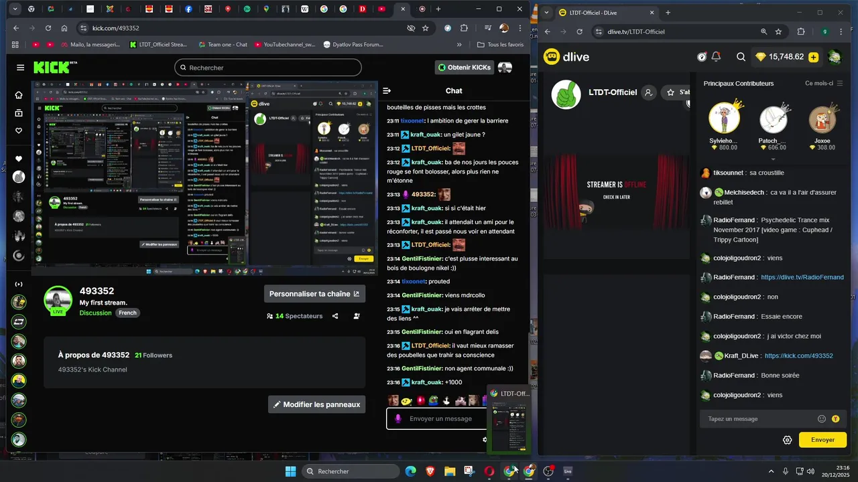Focus the Envoyer un message chat box

[x=437, y=418]
